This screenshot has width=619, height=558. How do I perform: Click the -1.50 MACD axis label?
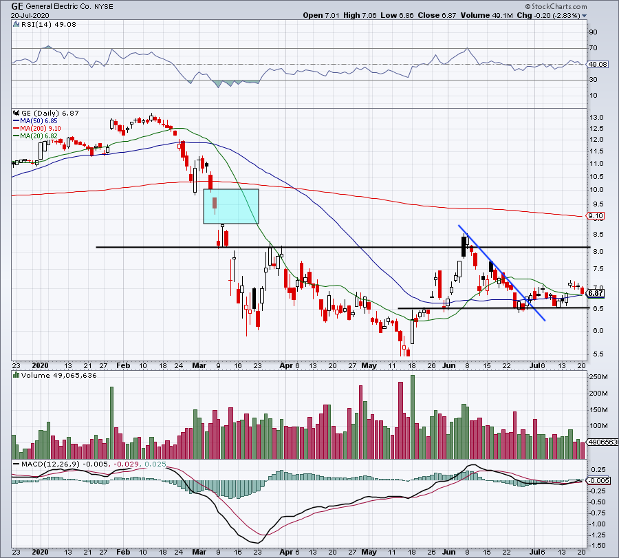pos(598,546)
